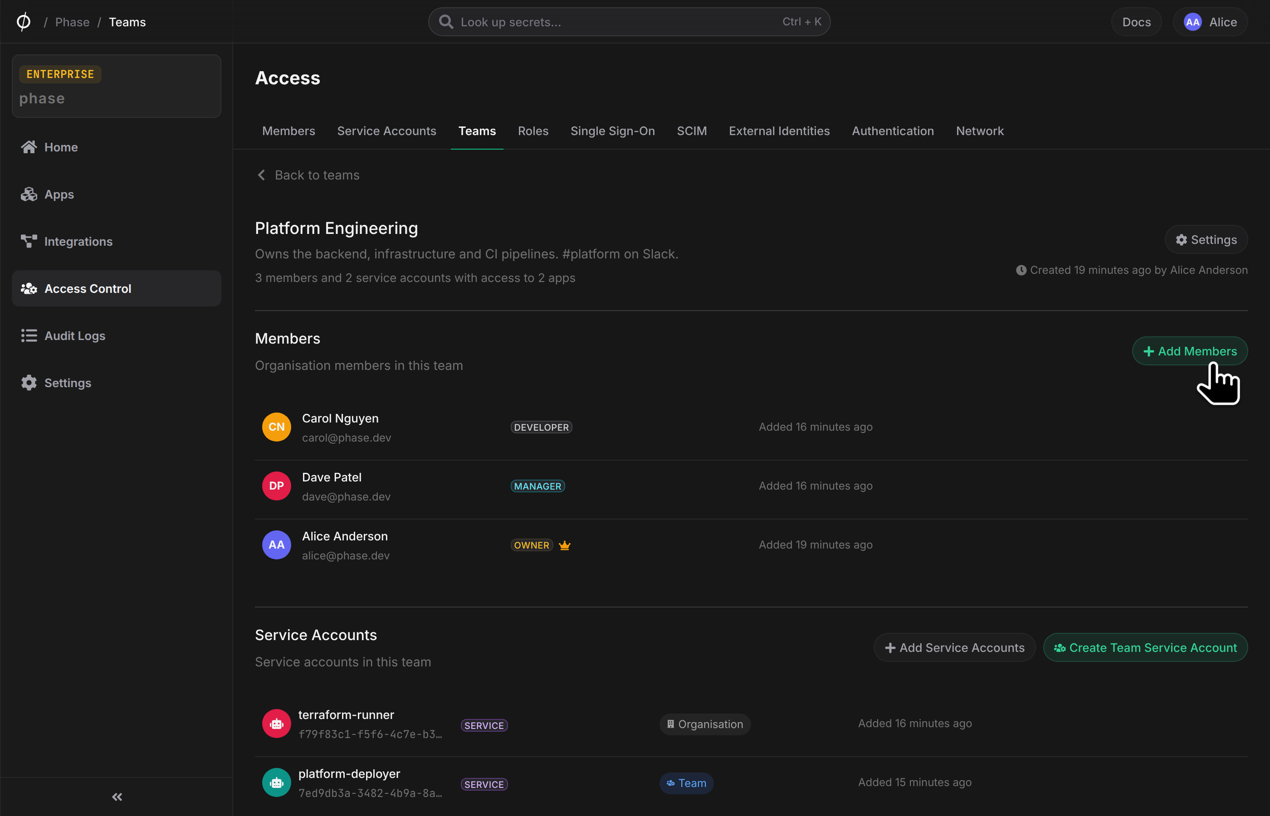Screen dimensions: 1270x816
Task: Go to Apps in the sidebar
Action: (116, 194)
